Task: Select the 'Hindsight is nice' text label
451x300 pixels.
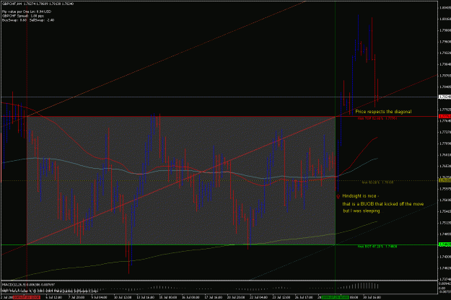Action: pos(360,196)
